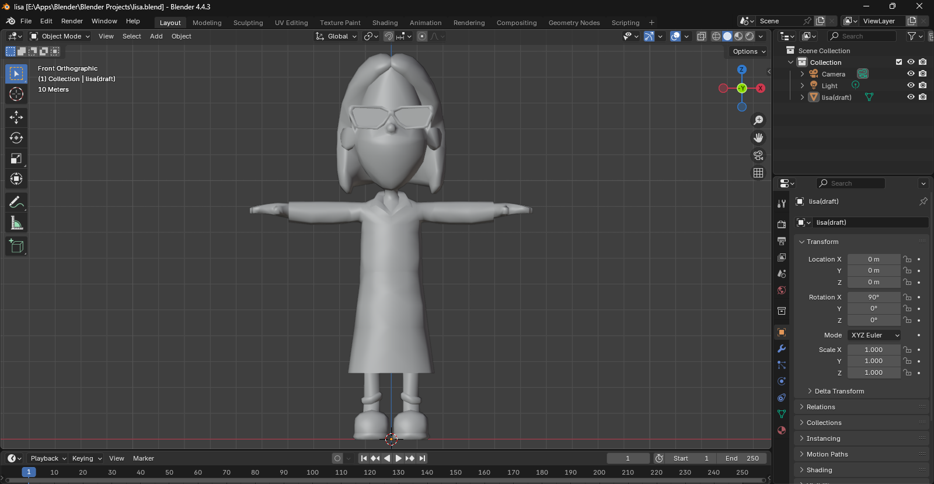Switch to the Geometry Nodes workspace tab
The width and height of the screenshot is (934, 484).
click(574, 23)
